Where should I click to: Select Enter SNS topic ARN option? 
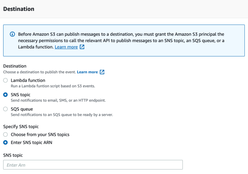click(x=5, y=142)
